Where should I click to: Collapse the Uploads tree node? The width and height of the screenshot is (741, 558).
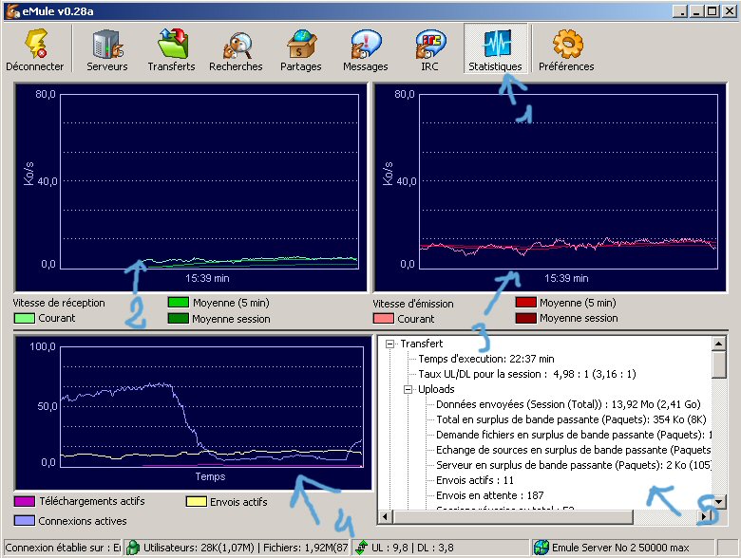(408, 389)
